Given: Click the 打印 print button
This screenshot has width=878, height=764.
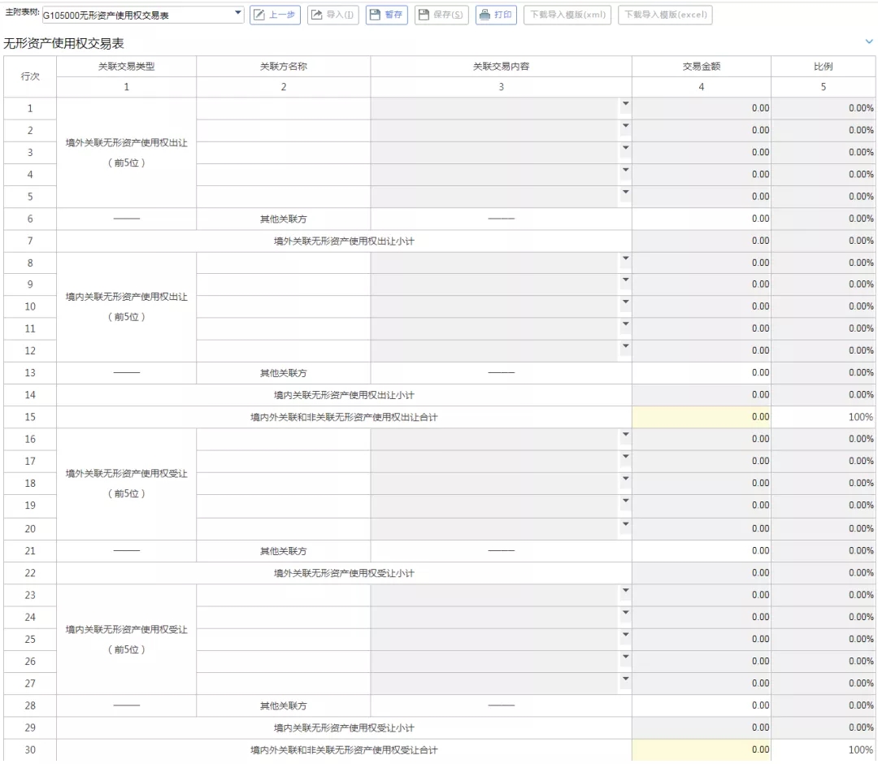Looking at the screenshot, I should 496,15.
